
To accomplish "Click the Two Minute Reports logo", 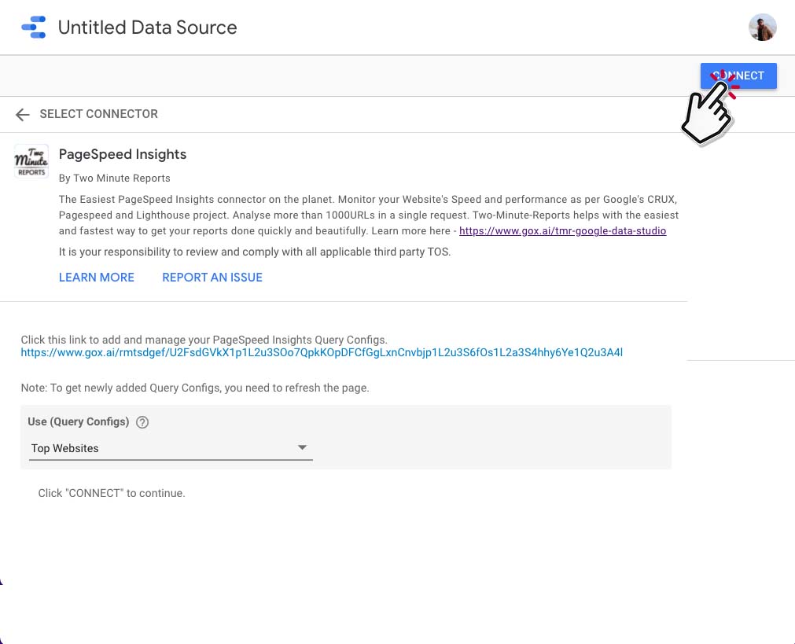I will click(x=31, y=161).
